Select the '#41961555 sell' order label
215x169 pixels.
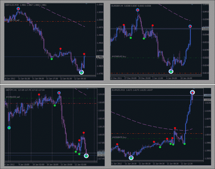point(13,97)
